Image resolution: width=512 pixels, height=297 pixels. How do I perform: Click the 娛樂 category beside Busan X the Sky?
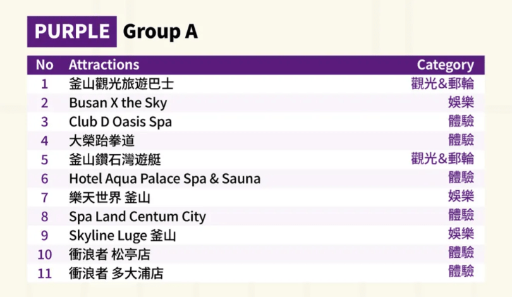(461, 103)
